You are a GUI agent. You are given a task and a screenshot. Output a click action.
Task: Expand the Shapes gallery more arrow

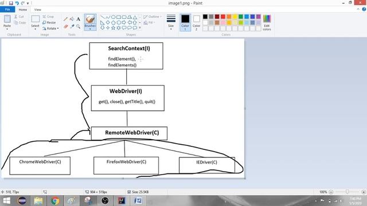(140, 28)
